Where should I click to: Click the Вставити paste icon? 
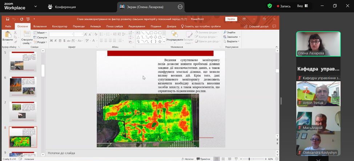(x=8, y=34)
